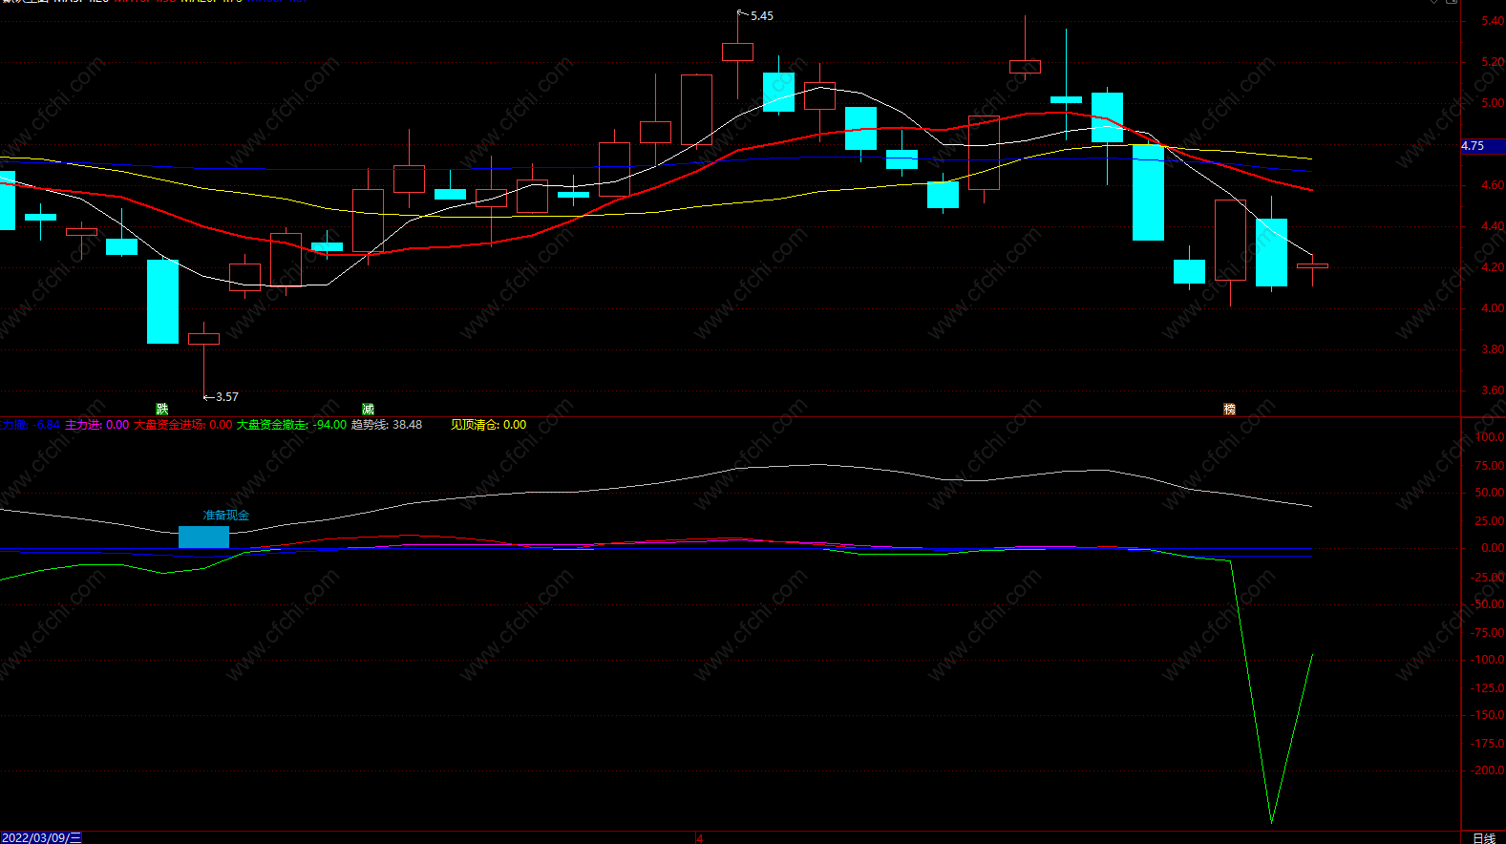Click the 5.00 price axis label

coord(1493,103)
